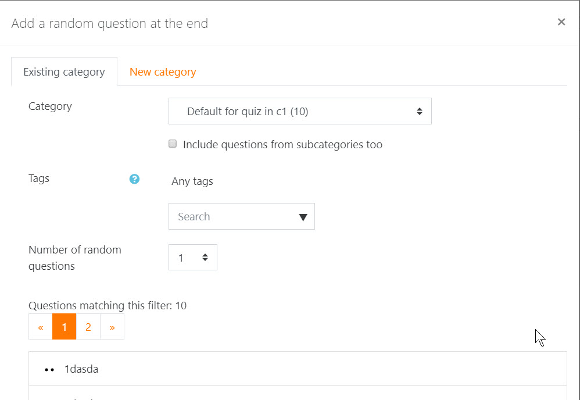Open the Tags help icon
This screenshot has height=400, width=580.
pyautogui.click(x=134, y=179)
